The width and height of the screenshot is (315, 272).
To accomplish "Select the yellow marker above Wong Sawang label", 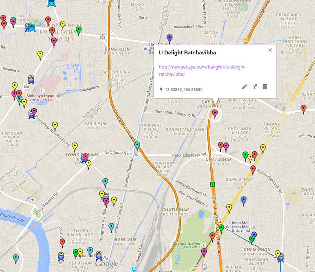I will 75,147.
